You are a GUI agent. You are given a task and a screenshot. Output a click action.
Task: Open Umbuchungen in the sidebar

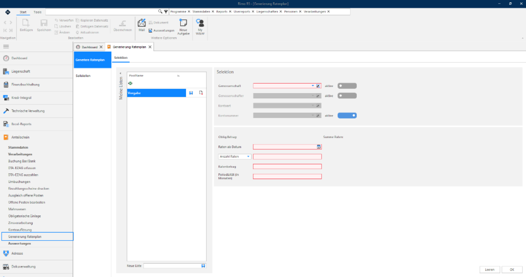pos(19,182)
